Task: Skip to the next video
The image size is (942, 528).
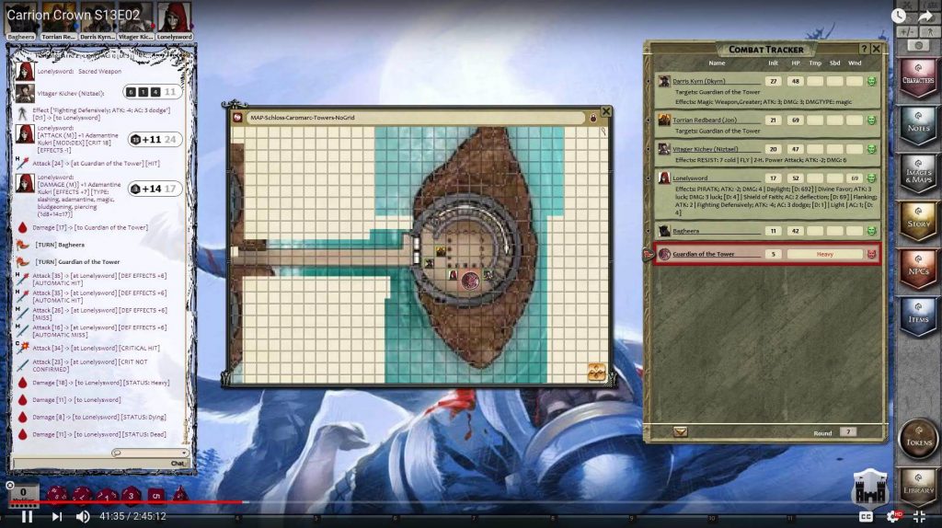Action: 56,517
